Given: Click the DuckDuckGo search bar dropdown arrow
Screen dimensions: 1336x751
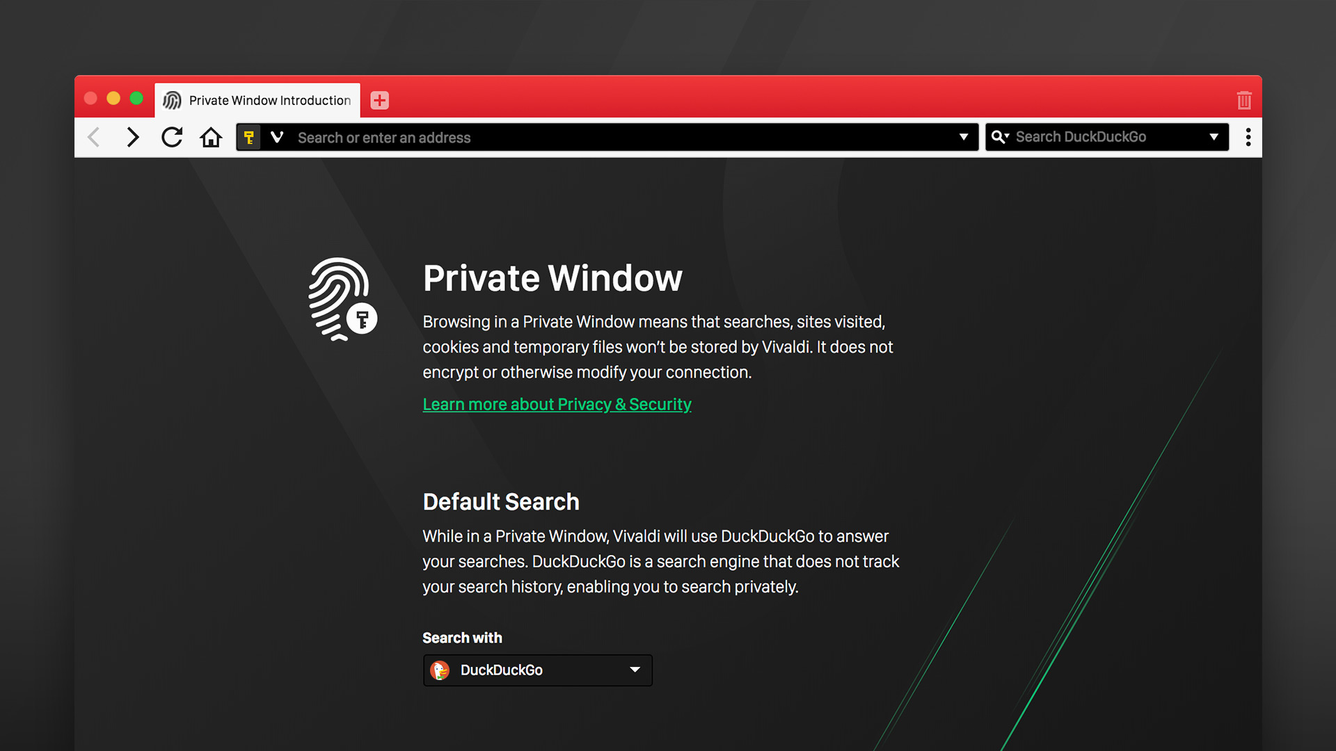Looking at the screenshot, I should coord(1217,138).
